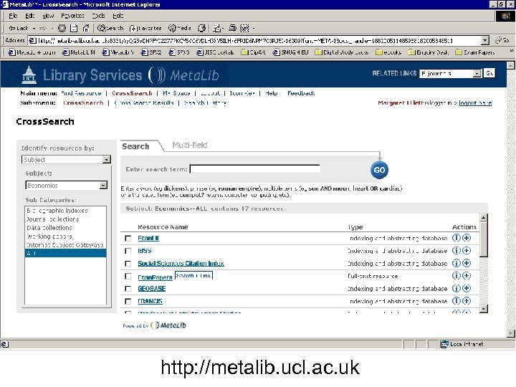Select Internet Subject Gateways sub category
The image size is (516, 387).
coord(65,245)
